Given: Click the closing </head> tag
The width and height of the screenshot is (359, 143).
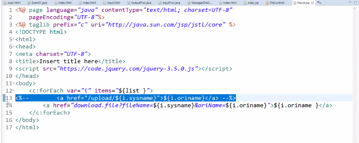Looking at the screenshot, I should tap(27, 76).
